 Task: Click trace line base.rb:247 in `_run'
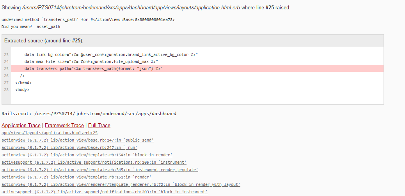(69, 147)
